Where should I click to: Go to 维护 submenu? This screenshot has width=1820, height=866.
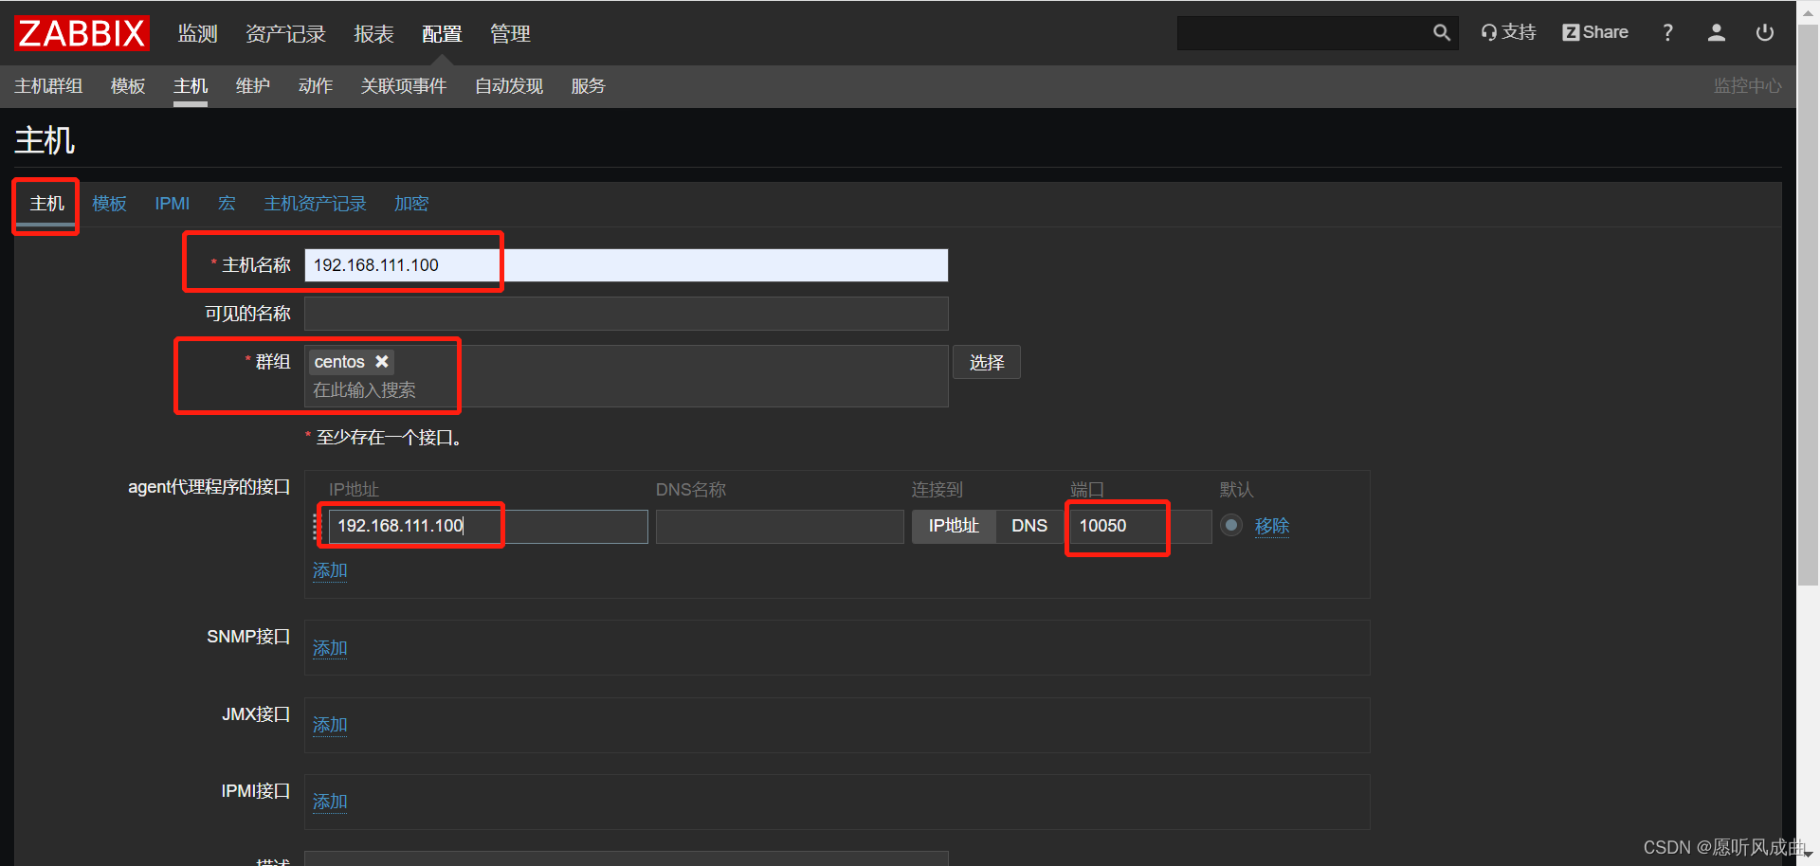point(253,86)
